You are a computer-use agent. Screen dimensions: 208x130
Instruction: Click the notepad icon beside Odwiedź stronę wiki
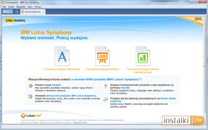click(30, 97)
